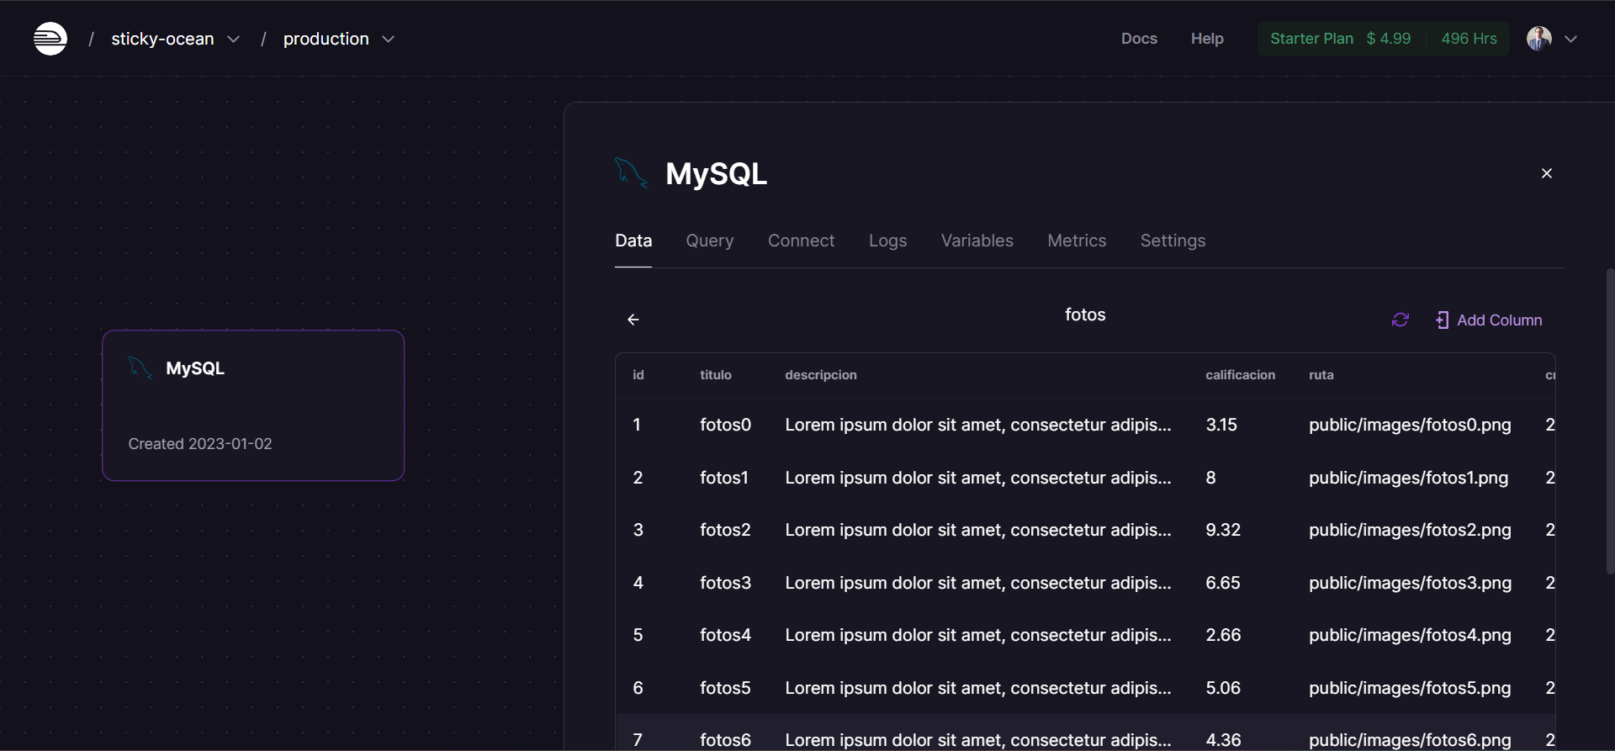The height and width of the screenshot is (751, 1615).
Task: Open the Docs link
Action: (x=1139, y=39)
